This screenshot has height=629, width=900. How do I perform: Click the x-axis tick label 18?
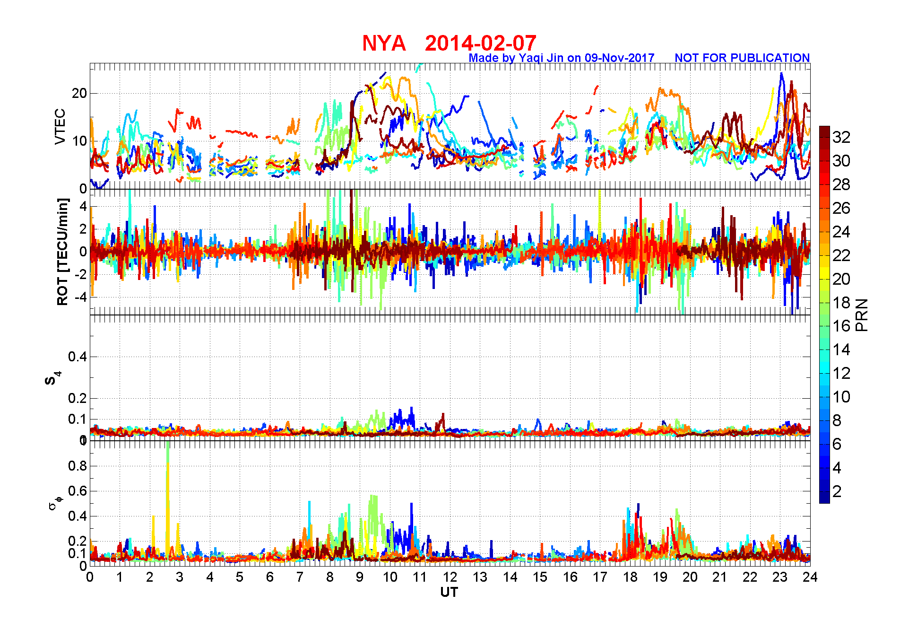coord(630,577)
